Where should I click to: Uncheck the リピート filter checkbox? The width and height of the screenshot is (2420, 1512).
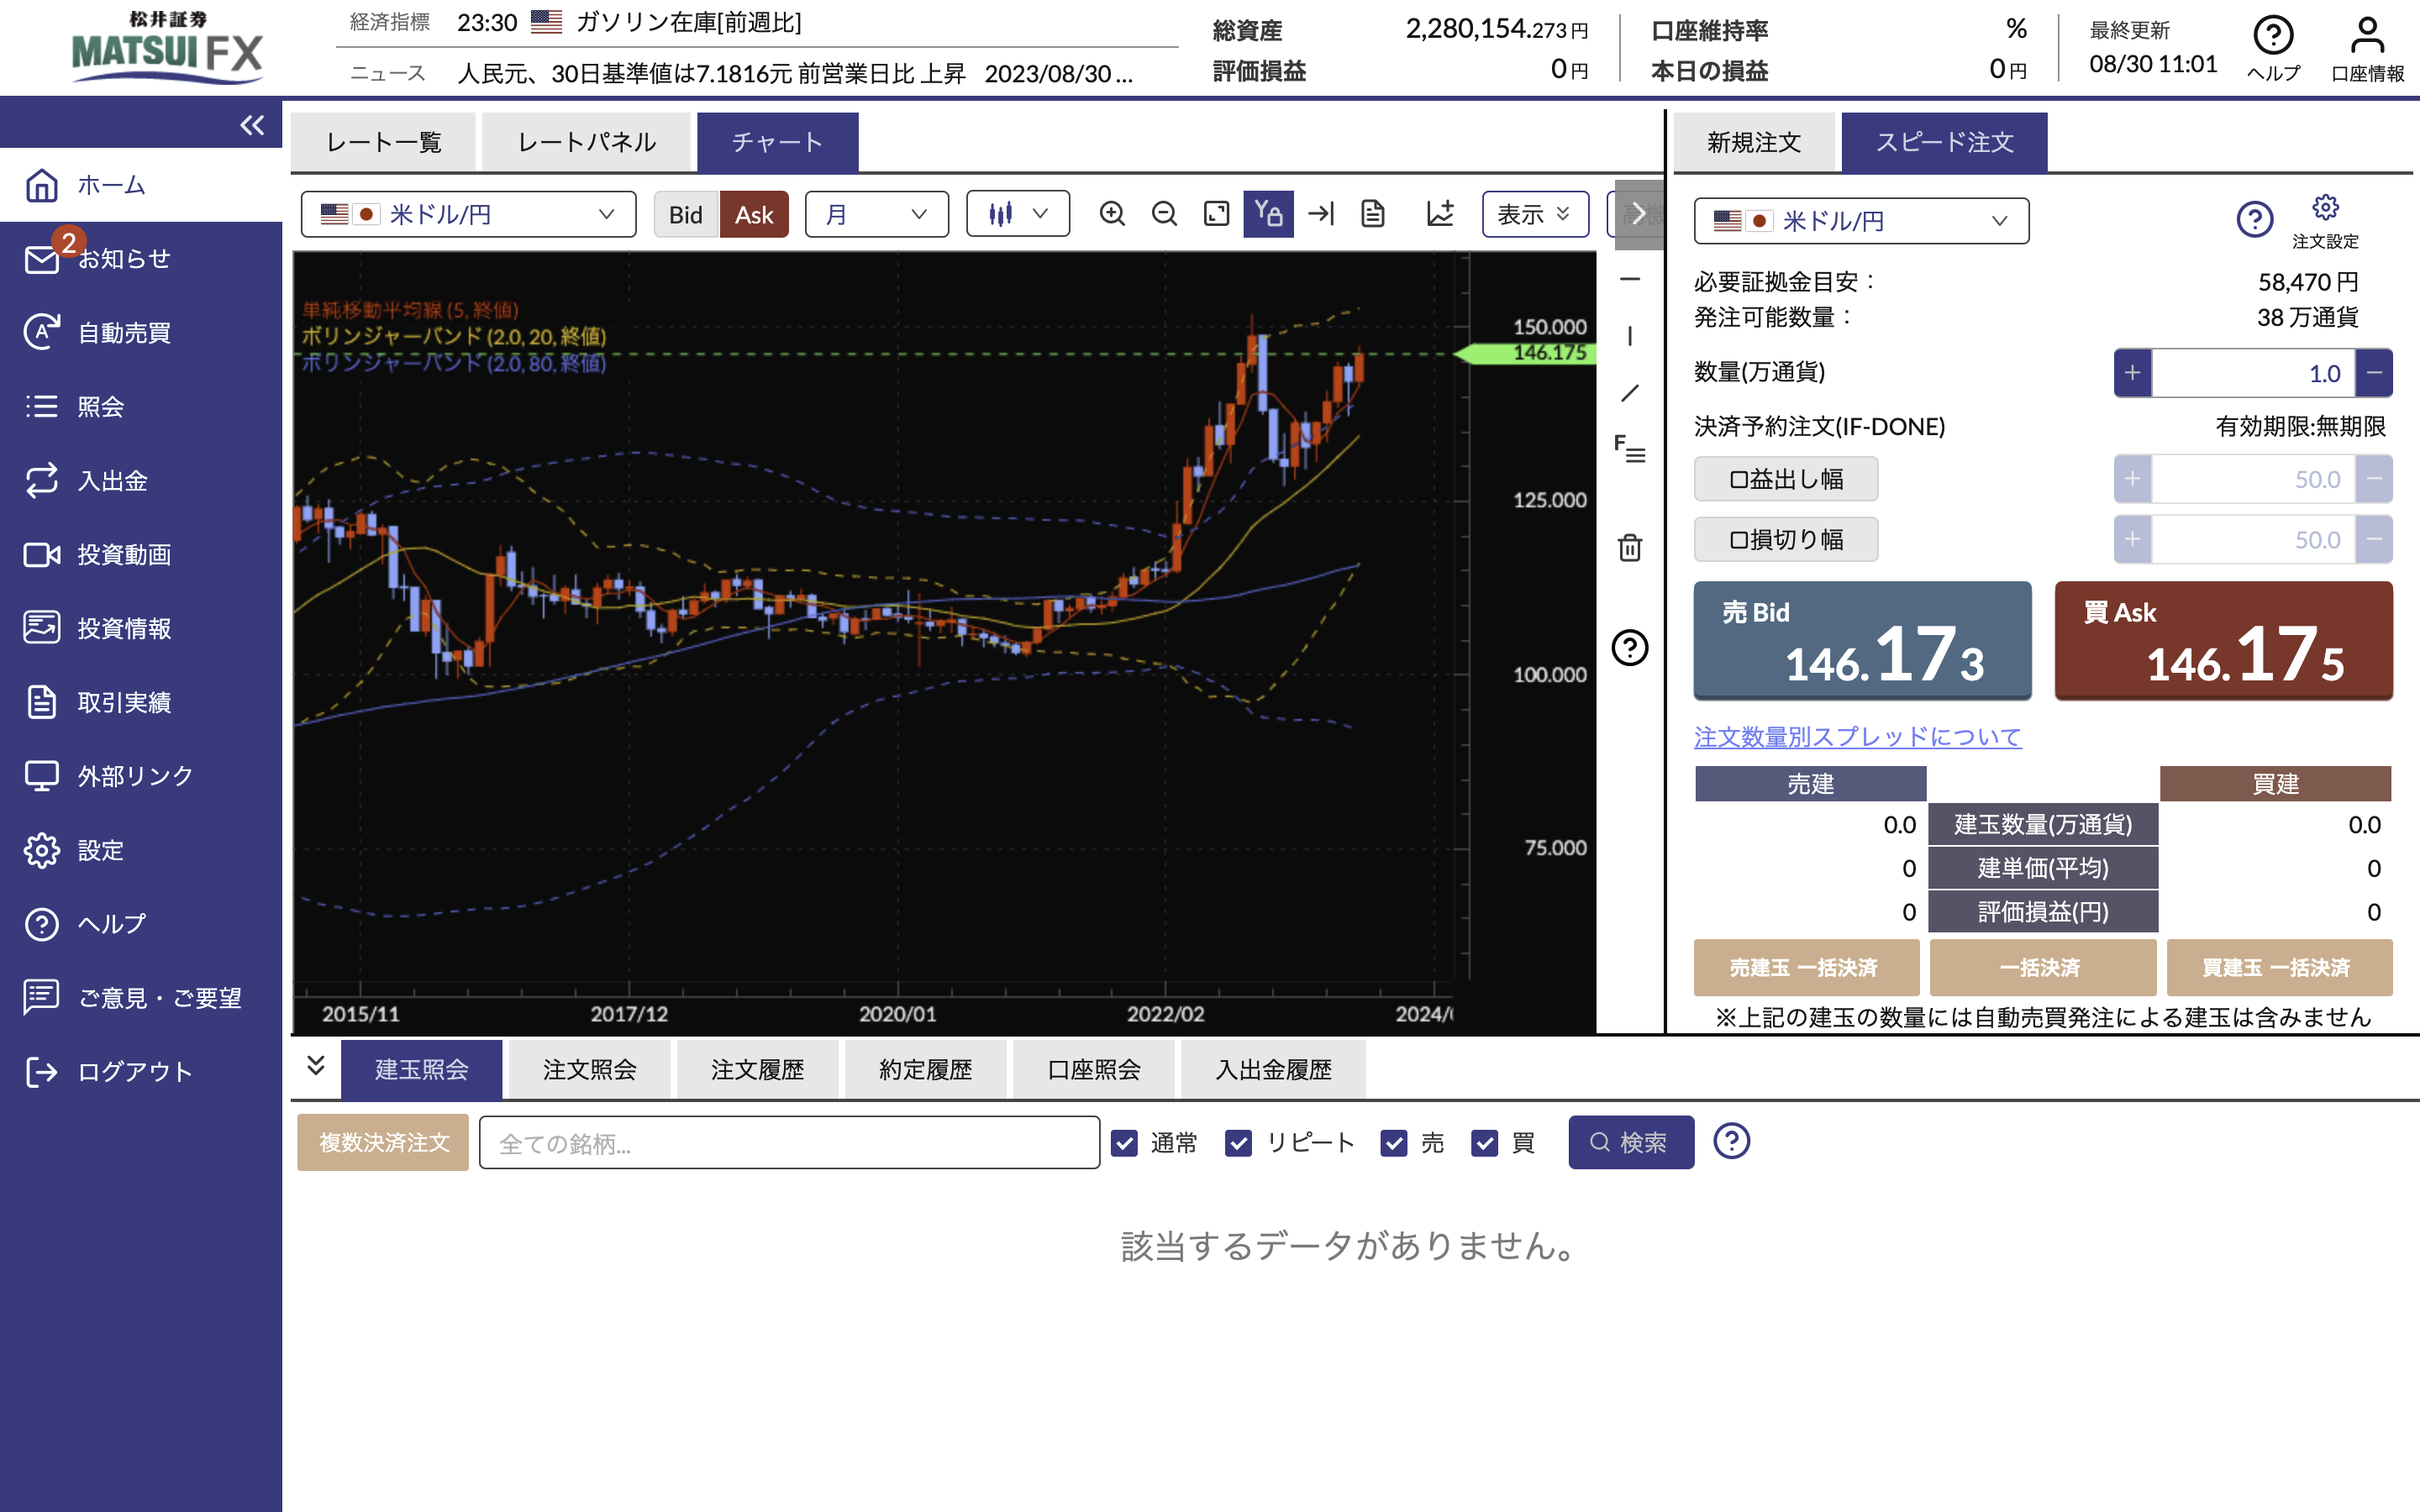coord(1238,1142)
